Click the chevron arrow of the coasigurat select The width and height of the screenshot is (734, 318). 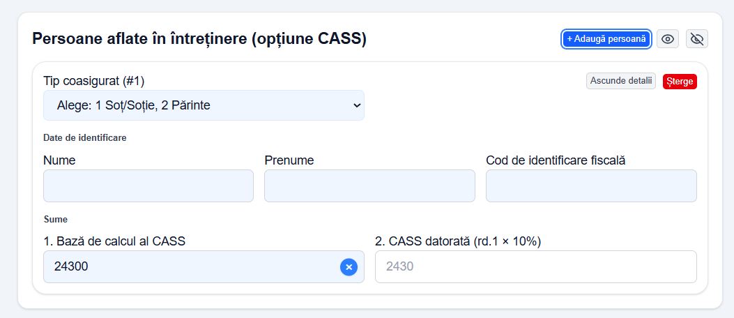tap(356, 105)
